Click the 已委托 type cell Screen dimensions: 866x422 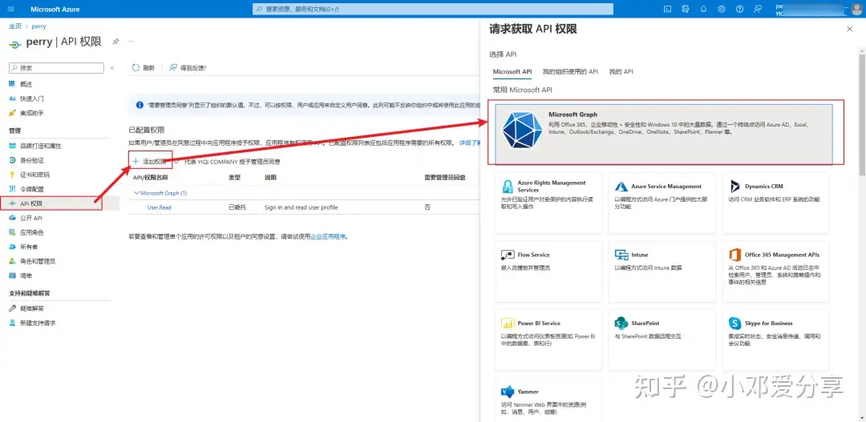(237, 207)
